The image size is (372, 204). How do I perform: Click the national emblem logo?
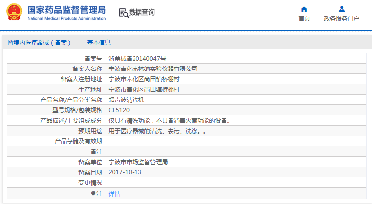tap(14, 12)
